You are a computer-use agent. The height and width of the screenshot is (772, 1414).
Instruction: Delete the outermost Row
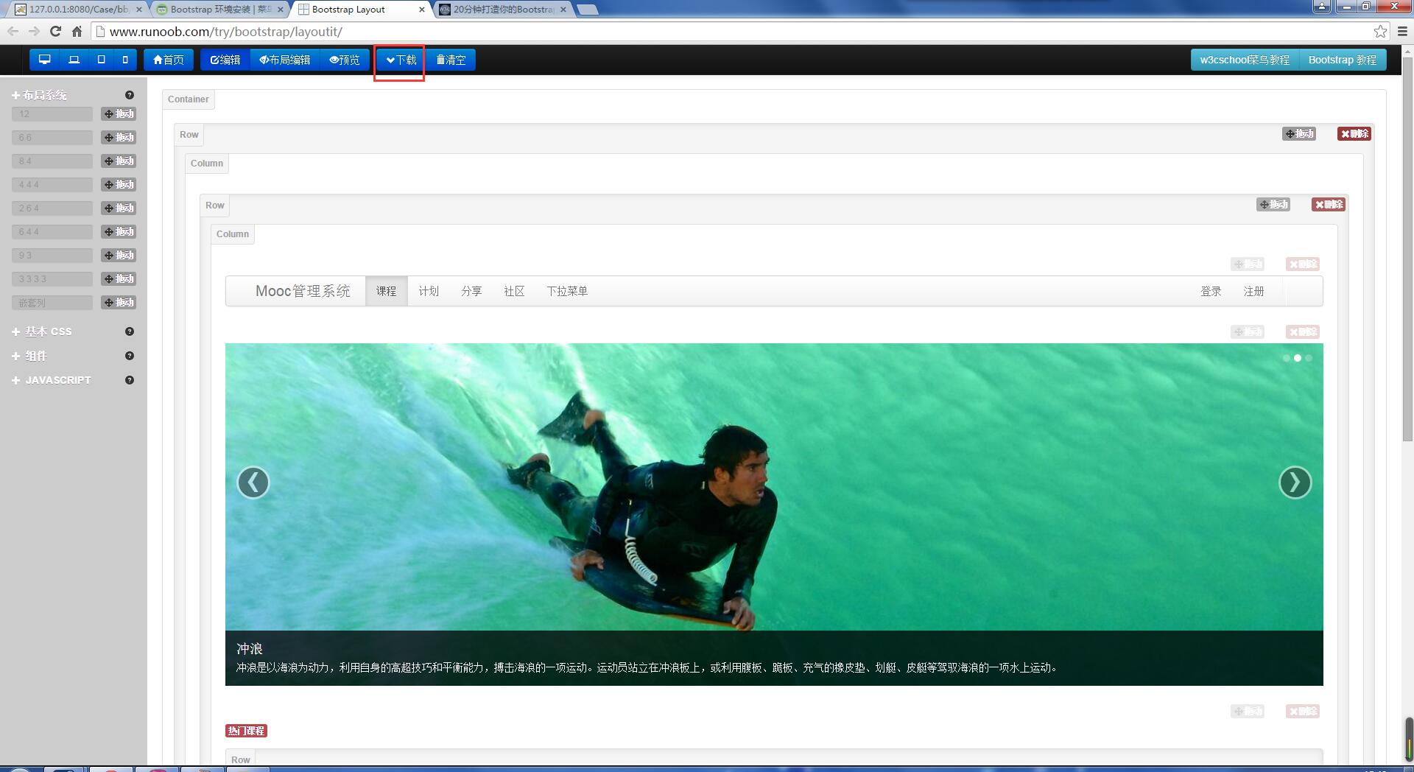1354,134
